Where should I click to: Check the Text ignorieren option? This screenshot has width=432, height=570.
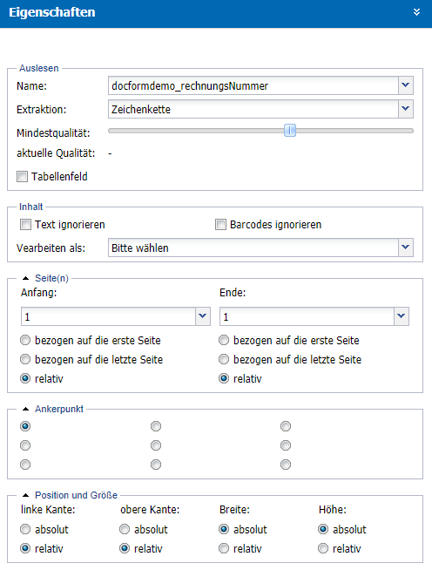tap(25, 225)
